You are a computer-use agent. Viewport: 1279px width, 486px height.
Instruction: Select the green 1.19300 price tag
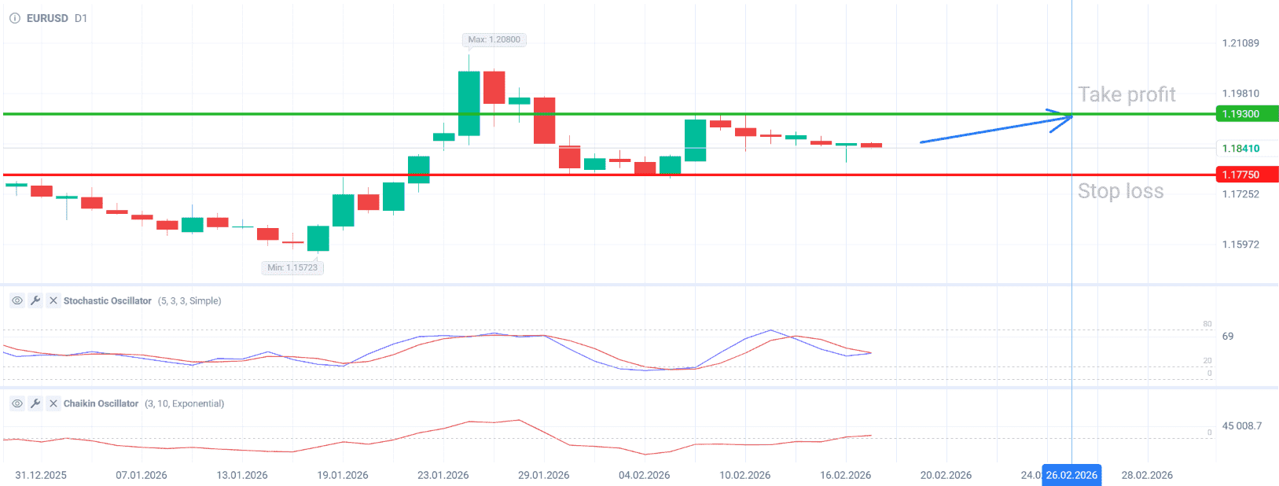click(1246, 114)
